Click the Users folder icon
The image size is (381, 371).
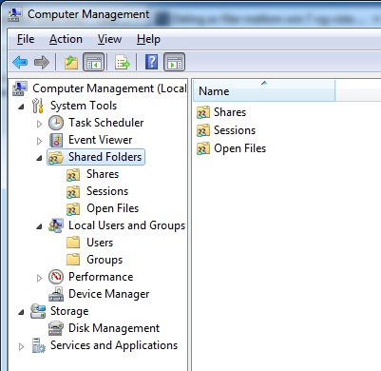point(73,243)
